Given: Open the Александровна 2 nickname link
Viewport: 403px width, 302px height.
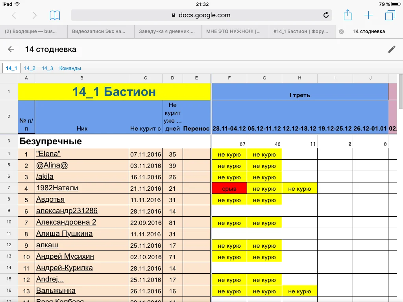Looking at the screenshot, I should pos(66,222).
